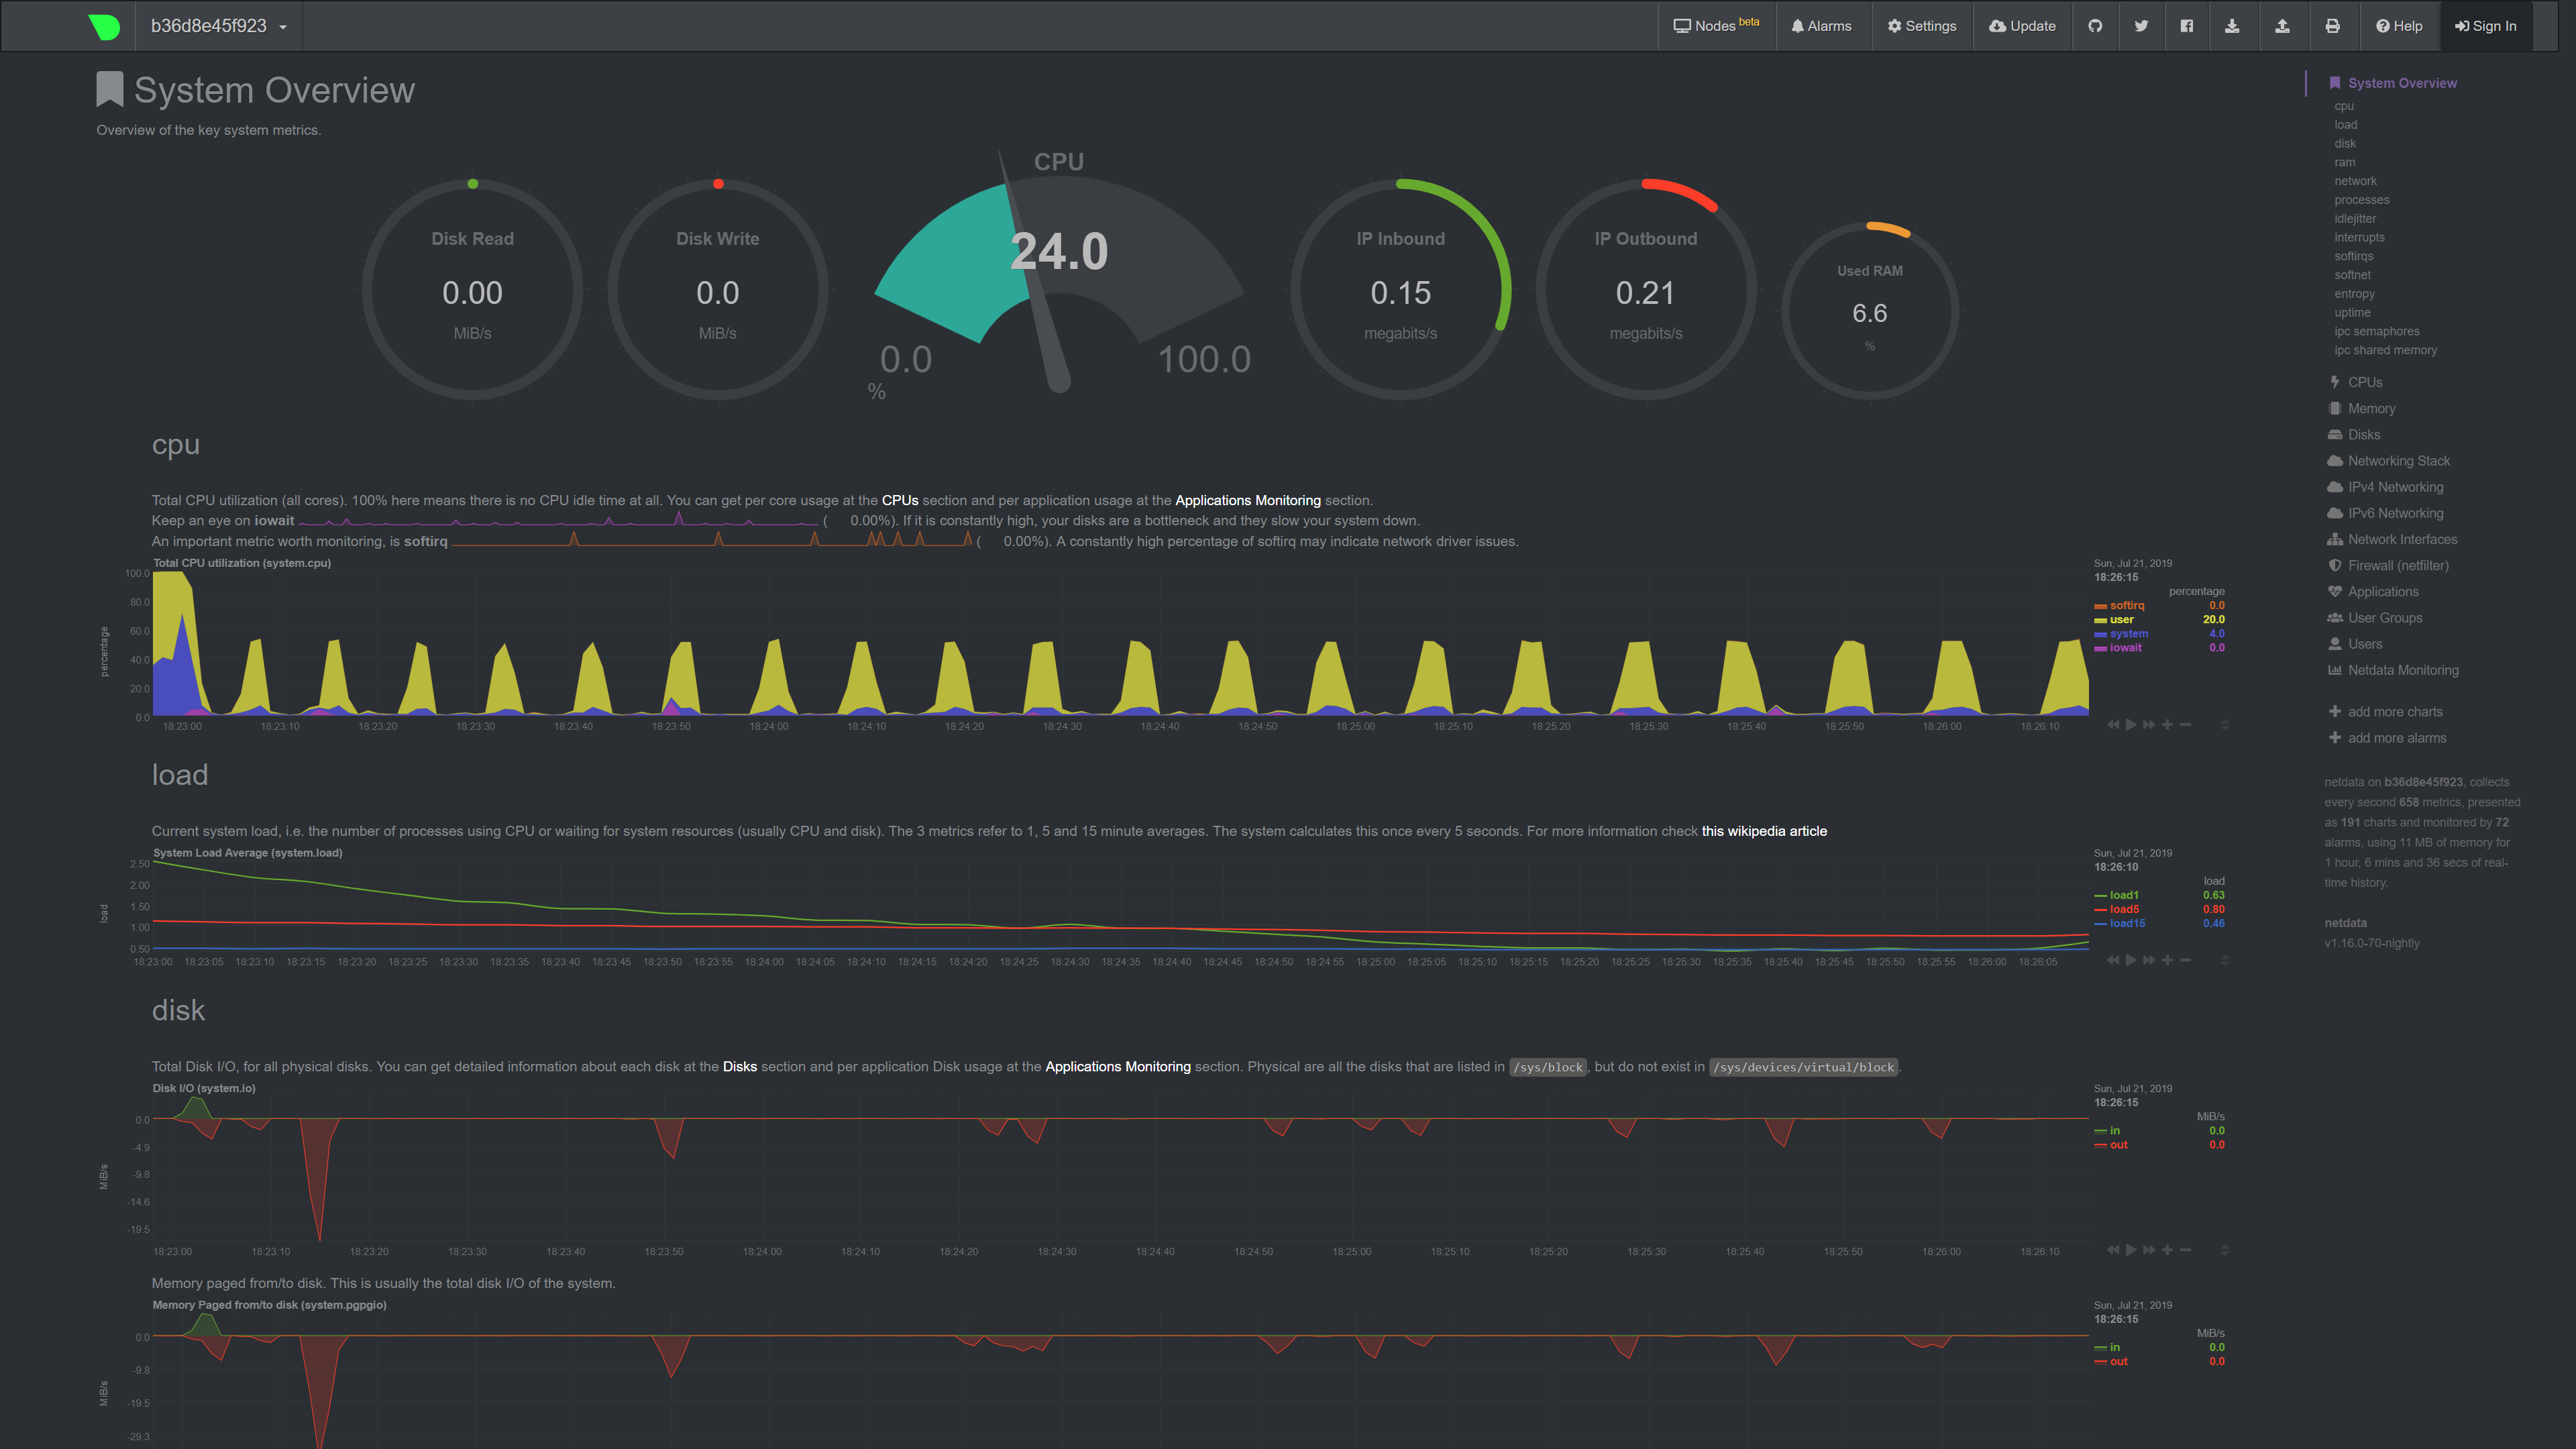This screenshot has width=2576, height=1449.
Task: Toggle the iowait dimension in CPU legend
Action: tap(2125, 647)
